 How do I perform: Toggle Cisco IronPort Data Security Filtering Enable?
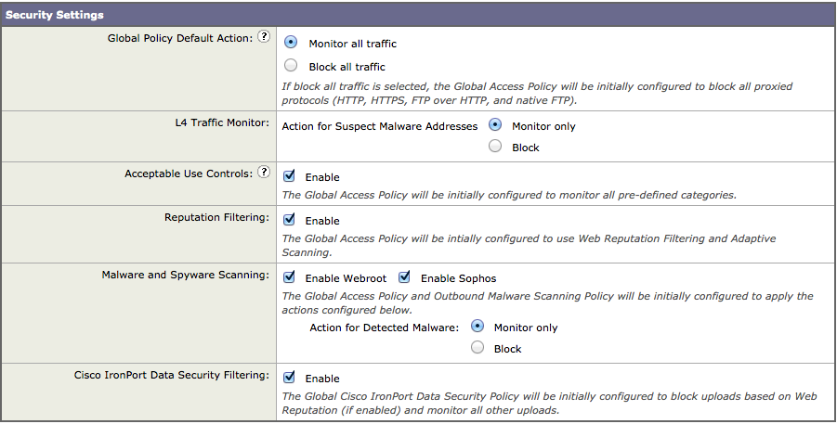click(x=290, y=378)
